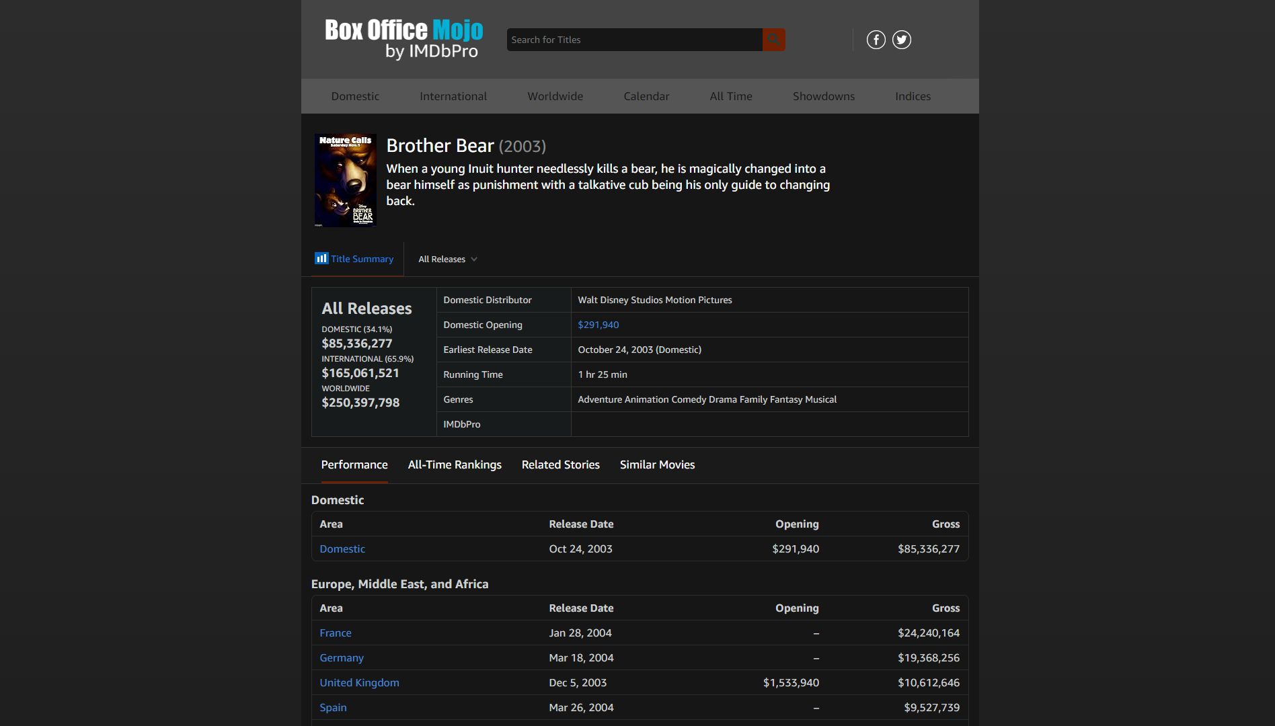Click the Mar 26, 2004 release date
The image size is (1275, 726).
point(581,707)
